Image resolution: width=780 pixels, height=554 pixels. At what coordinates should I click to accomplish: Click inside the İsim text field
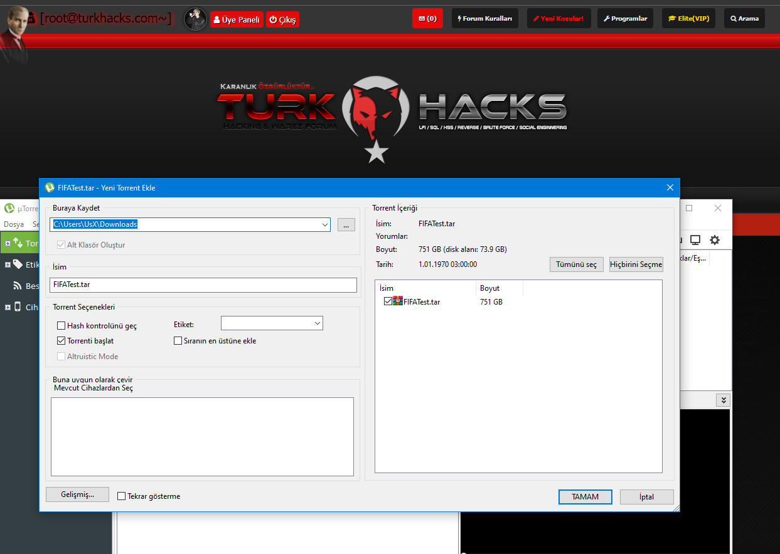[203, 285]
